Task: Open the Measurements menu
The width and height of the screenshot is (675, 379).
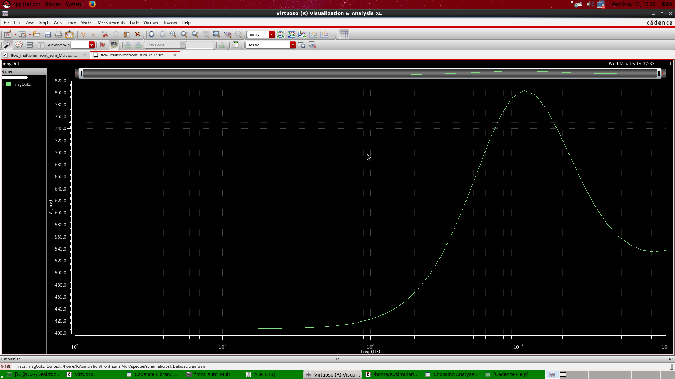Action: (111, 22)
